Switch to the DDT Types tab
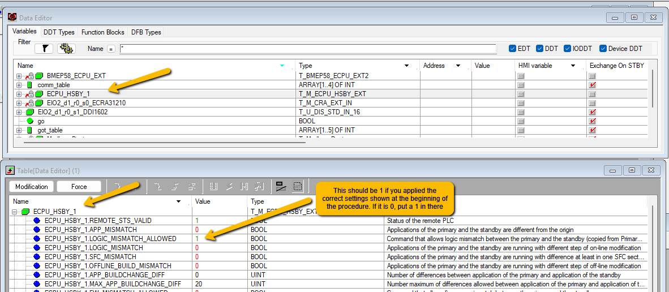The width and height of the screenshot is (669, 292). tap(59, 32)
